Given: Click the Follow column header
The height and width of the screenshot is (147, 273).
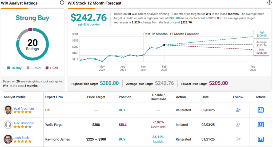Looking at the screenshot, I should click(238, 97).
